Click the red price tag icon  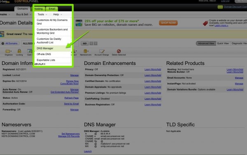[x=205, y=23]
